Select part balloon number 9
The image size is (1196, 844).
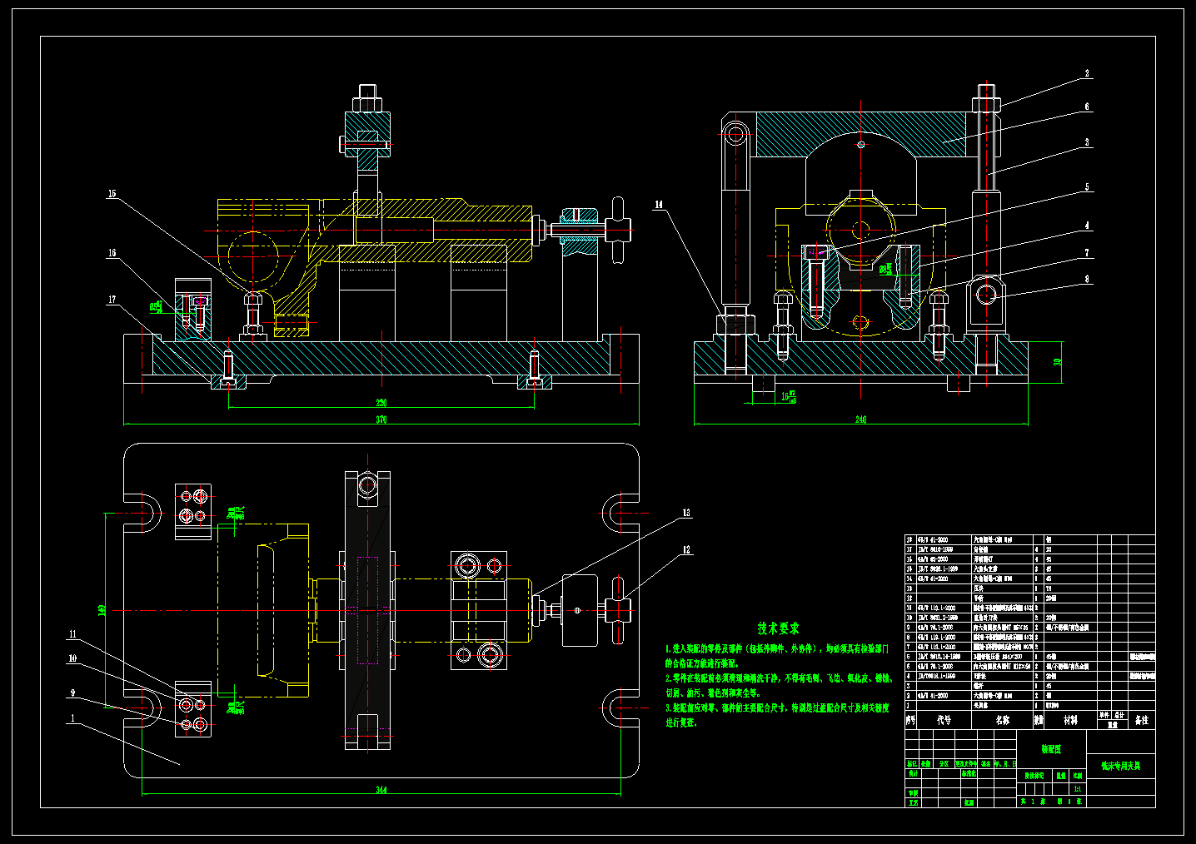[x=72, y=693]
